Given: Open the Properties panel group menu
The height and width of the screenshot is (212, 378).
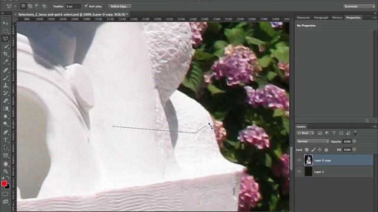Looking at the screenshot, I should click(374, 18).
